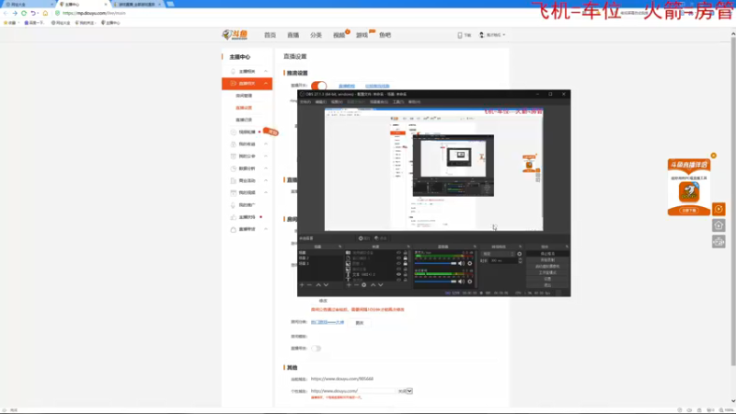The width and height of the screenshot is (736, 414).
Task: Add a new OBS source with plus icon
Action: point(349,285)
